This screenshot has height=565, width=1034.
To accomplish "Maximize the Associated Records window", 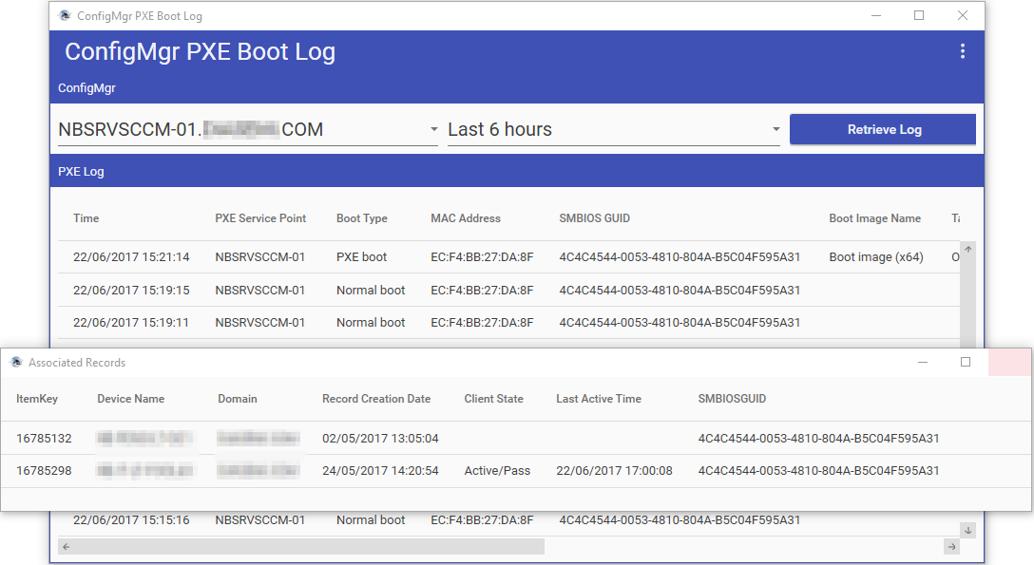I will click(966, 362).
